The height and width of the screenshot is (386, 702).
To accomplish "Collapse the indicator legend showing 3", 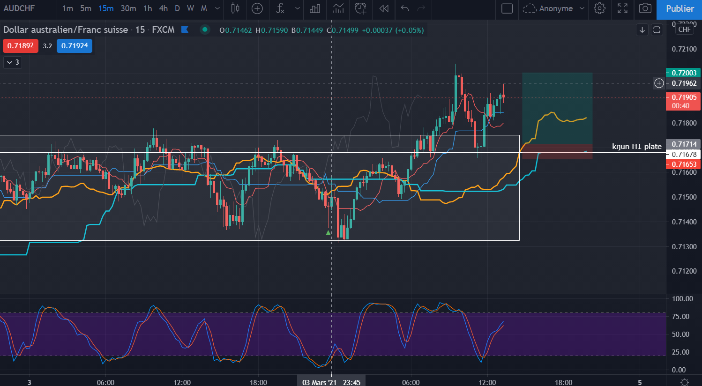I will tap(13, 62).
